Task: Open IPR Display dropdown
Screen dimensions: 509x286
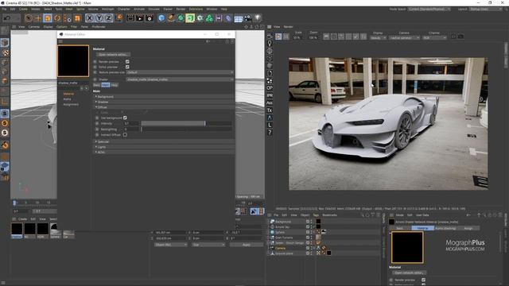Action: (379, 38)
